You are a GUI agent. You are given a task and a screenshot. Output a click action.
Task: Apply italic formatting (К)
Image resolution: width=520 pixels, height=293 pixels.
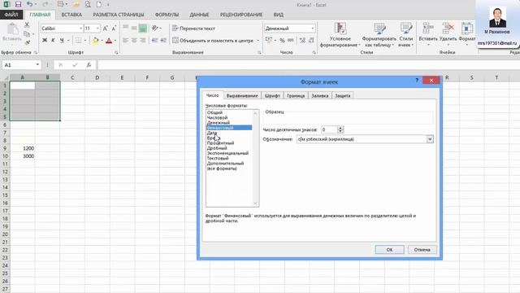53,41
